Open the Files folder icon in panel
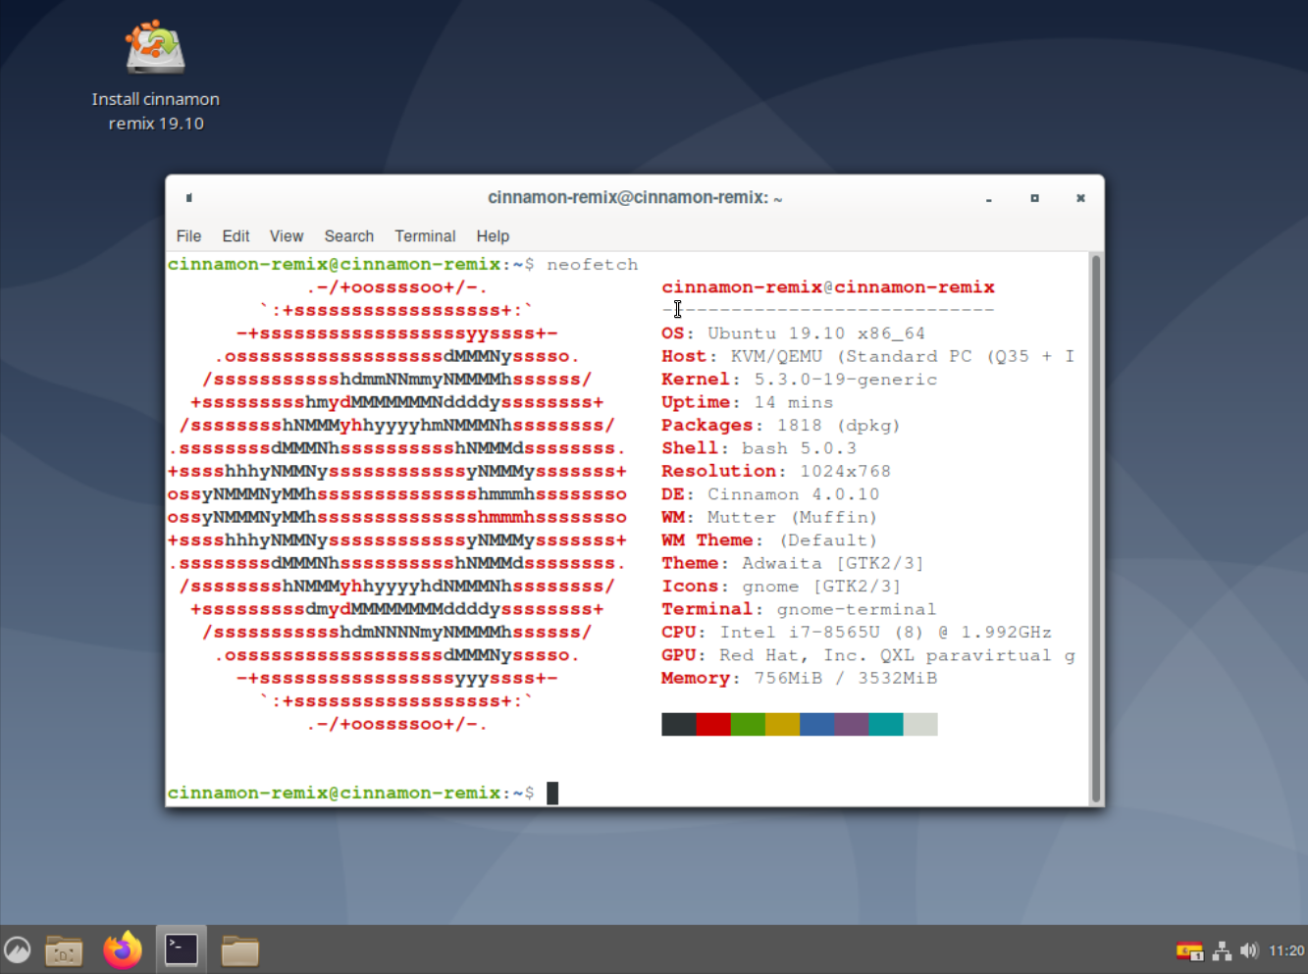Image resolution: width=1308 pixels, height=974 pixels. [239, 950]
